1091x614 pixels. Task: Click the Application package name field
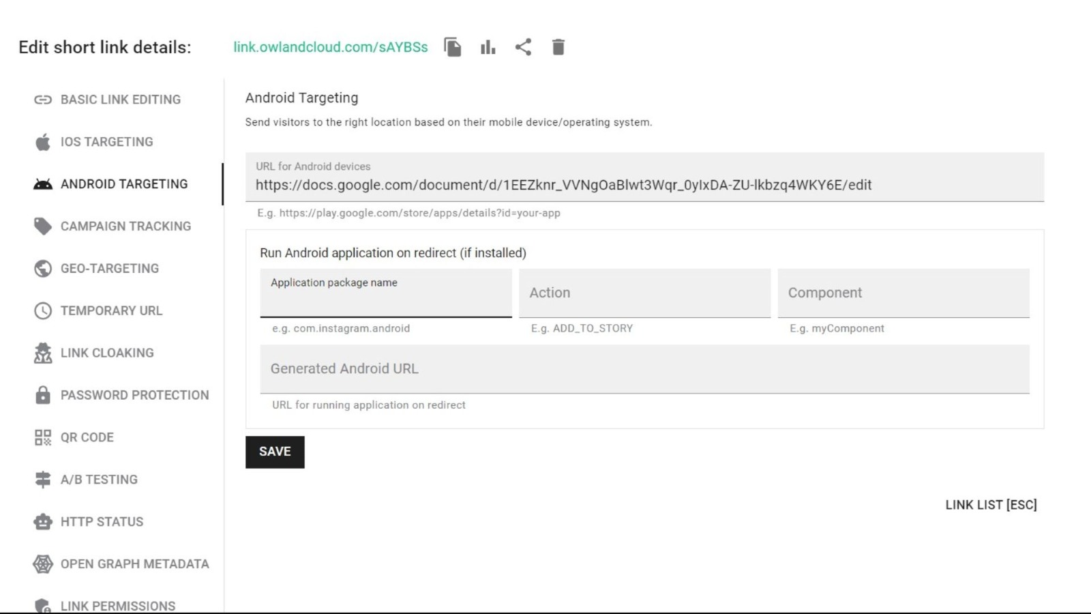(386, 293)
